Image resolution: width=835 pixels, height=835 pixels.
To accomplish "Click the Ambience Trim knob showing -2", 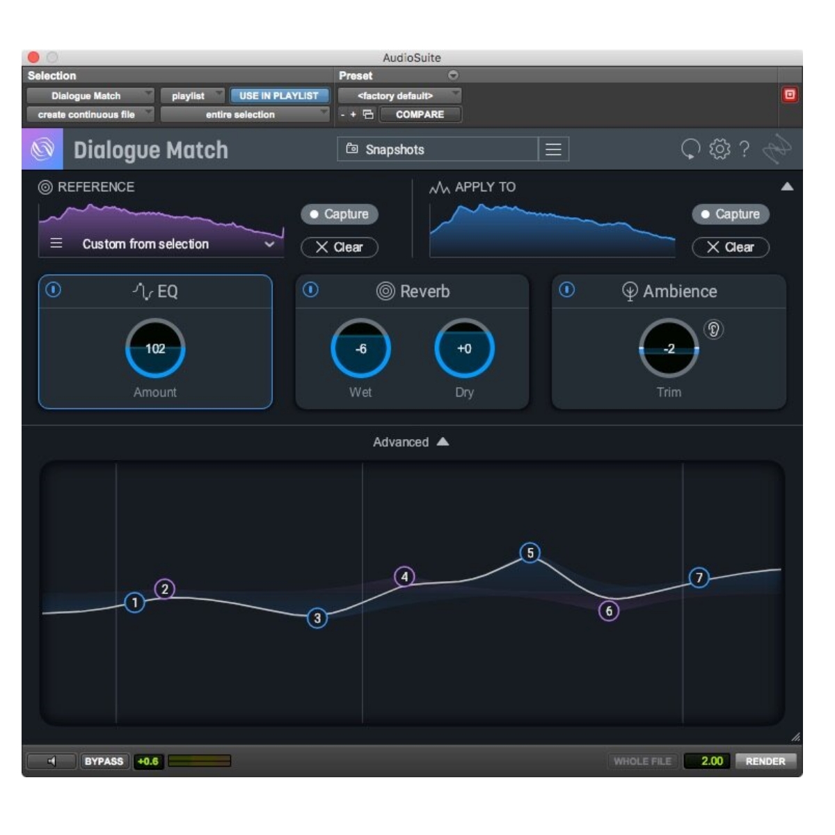I will pyautogui.click(x=669, y=349).
